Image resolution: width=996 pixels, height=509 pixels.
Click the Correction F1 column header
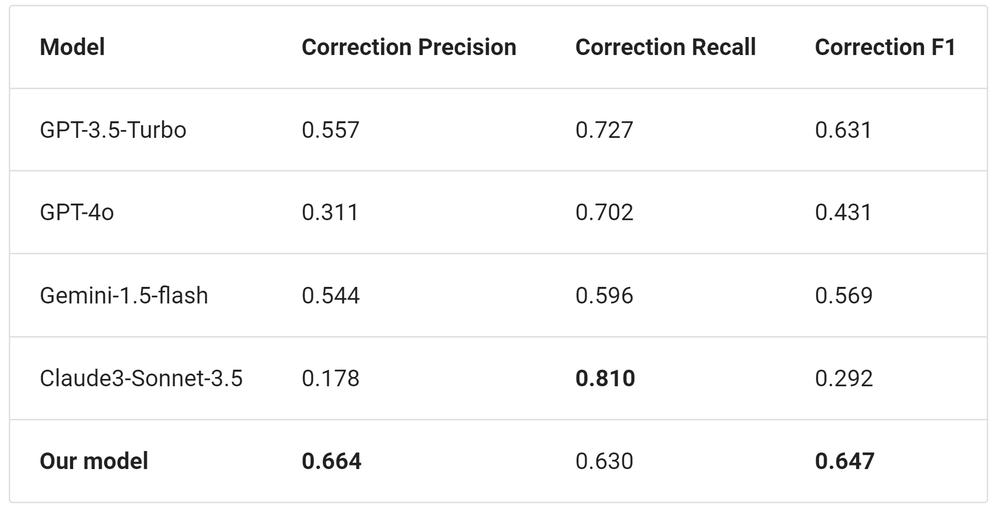[x=885, y=47]
